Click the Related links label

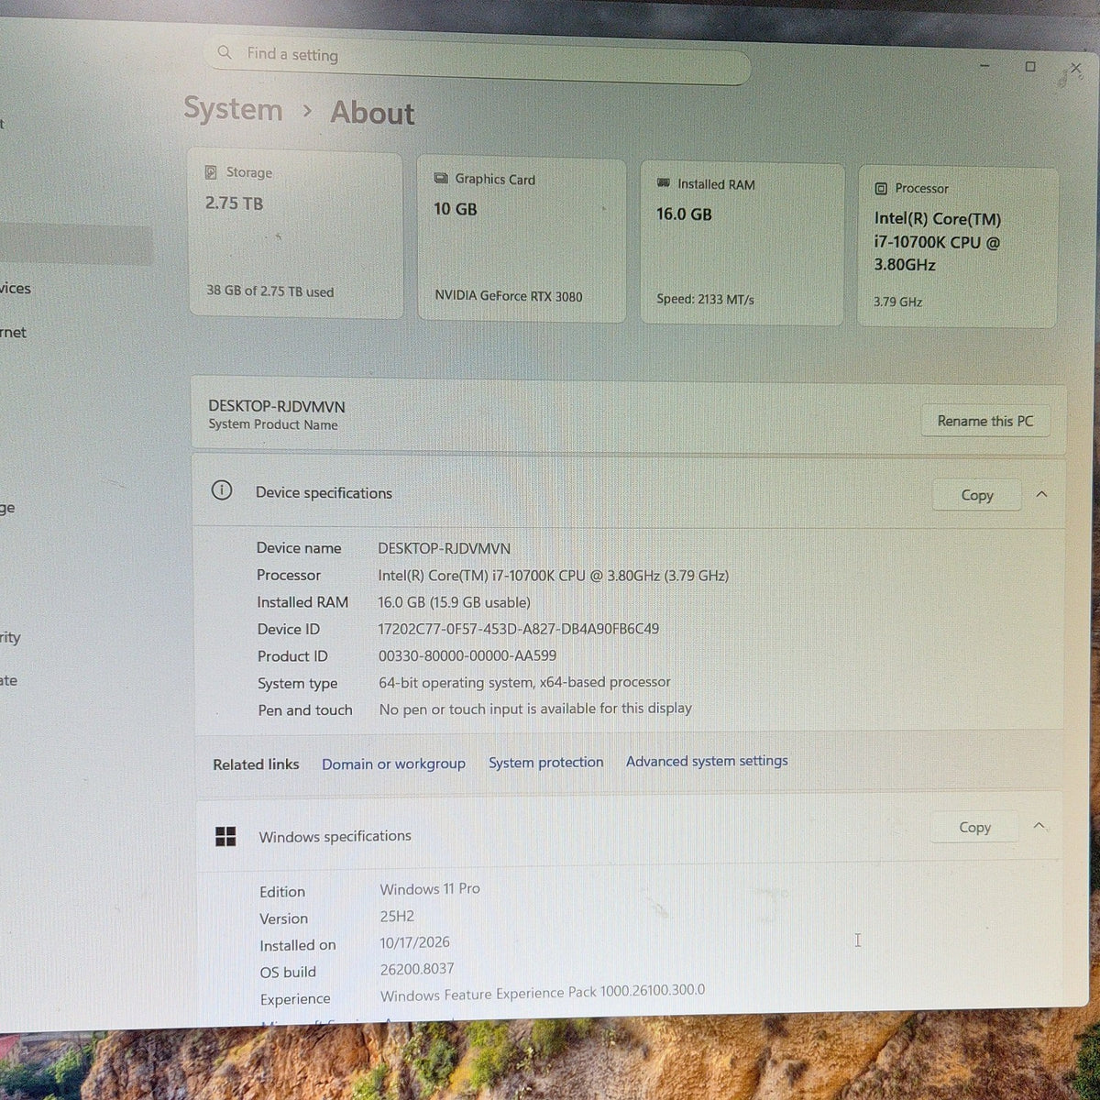point(256,764)
